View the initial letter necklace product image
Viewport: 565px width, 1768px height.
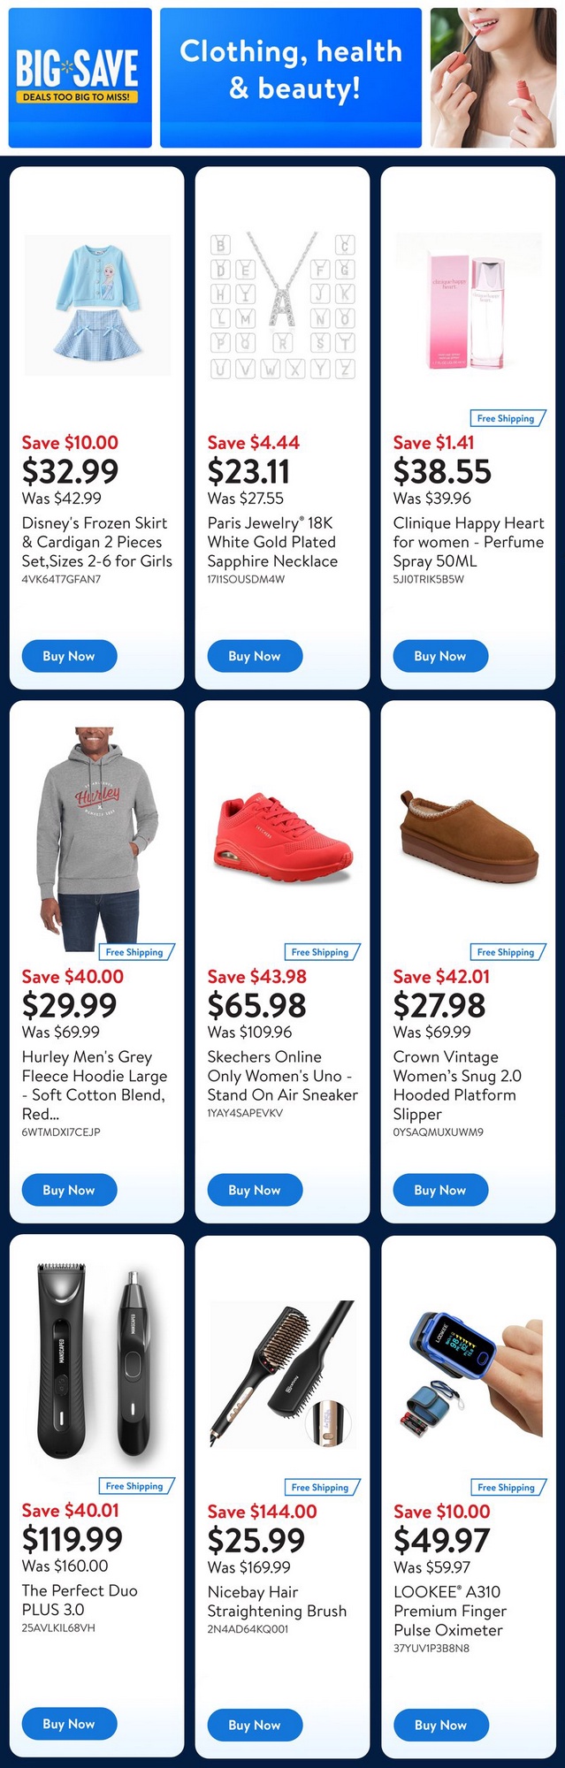(283, 305)
